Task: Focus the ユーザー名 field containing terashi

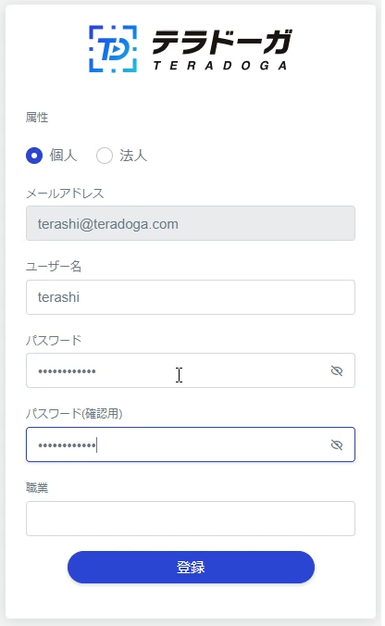Action: coord(191,297)
